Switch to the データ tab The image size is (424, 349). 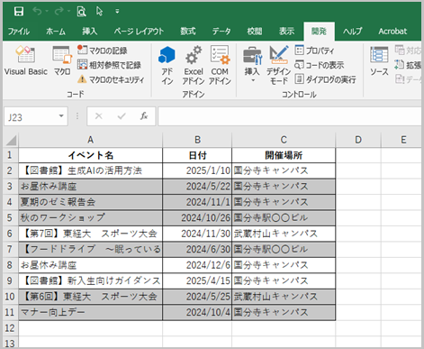click(x=221, y=32)
